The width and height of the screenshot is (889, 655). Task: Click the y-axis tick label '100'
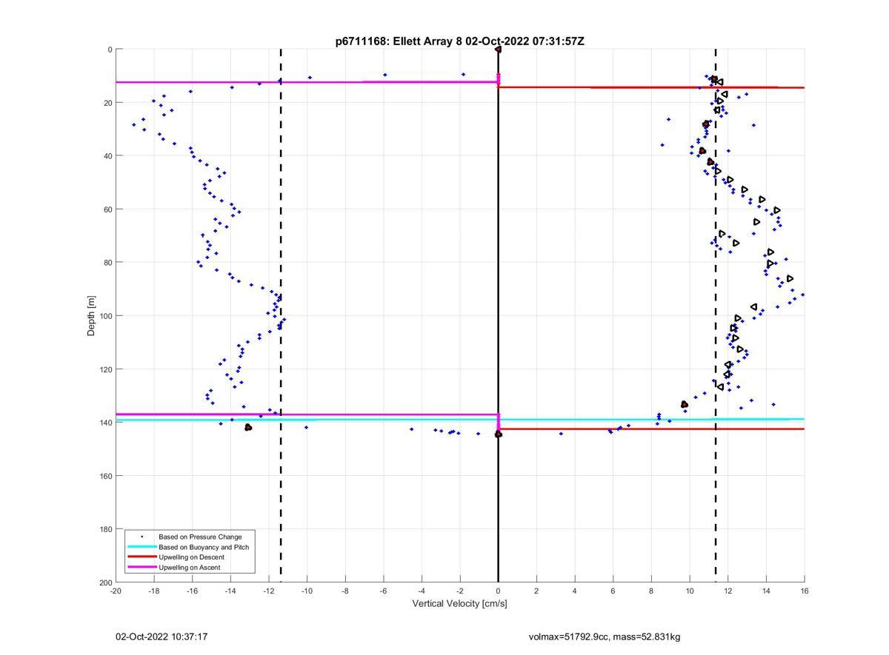pos(105,316)
